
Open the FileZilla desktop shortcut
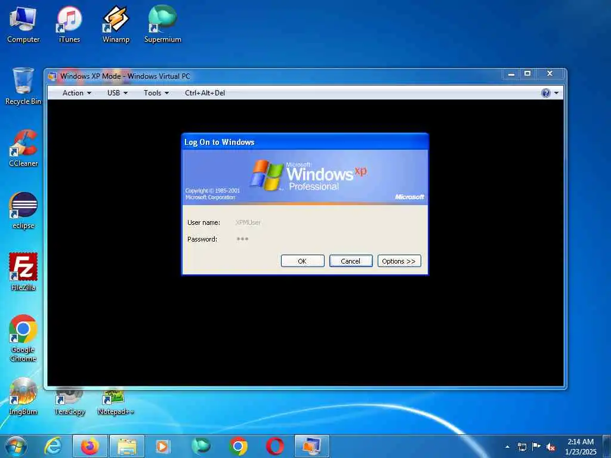(23, 272)
